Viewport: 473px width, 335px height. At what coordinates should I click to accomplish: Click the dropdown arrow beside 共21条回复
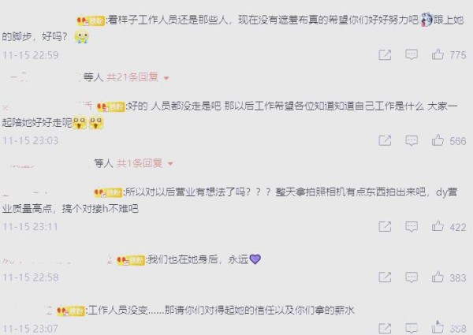[166, 78]
